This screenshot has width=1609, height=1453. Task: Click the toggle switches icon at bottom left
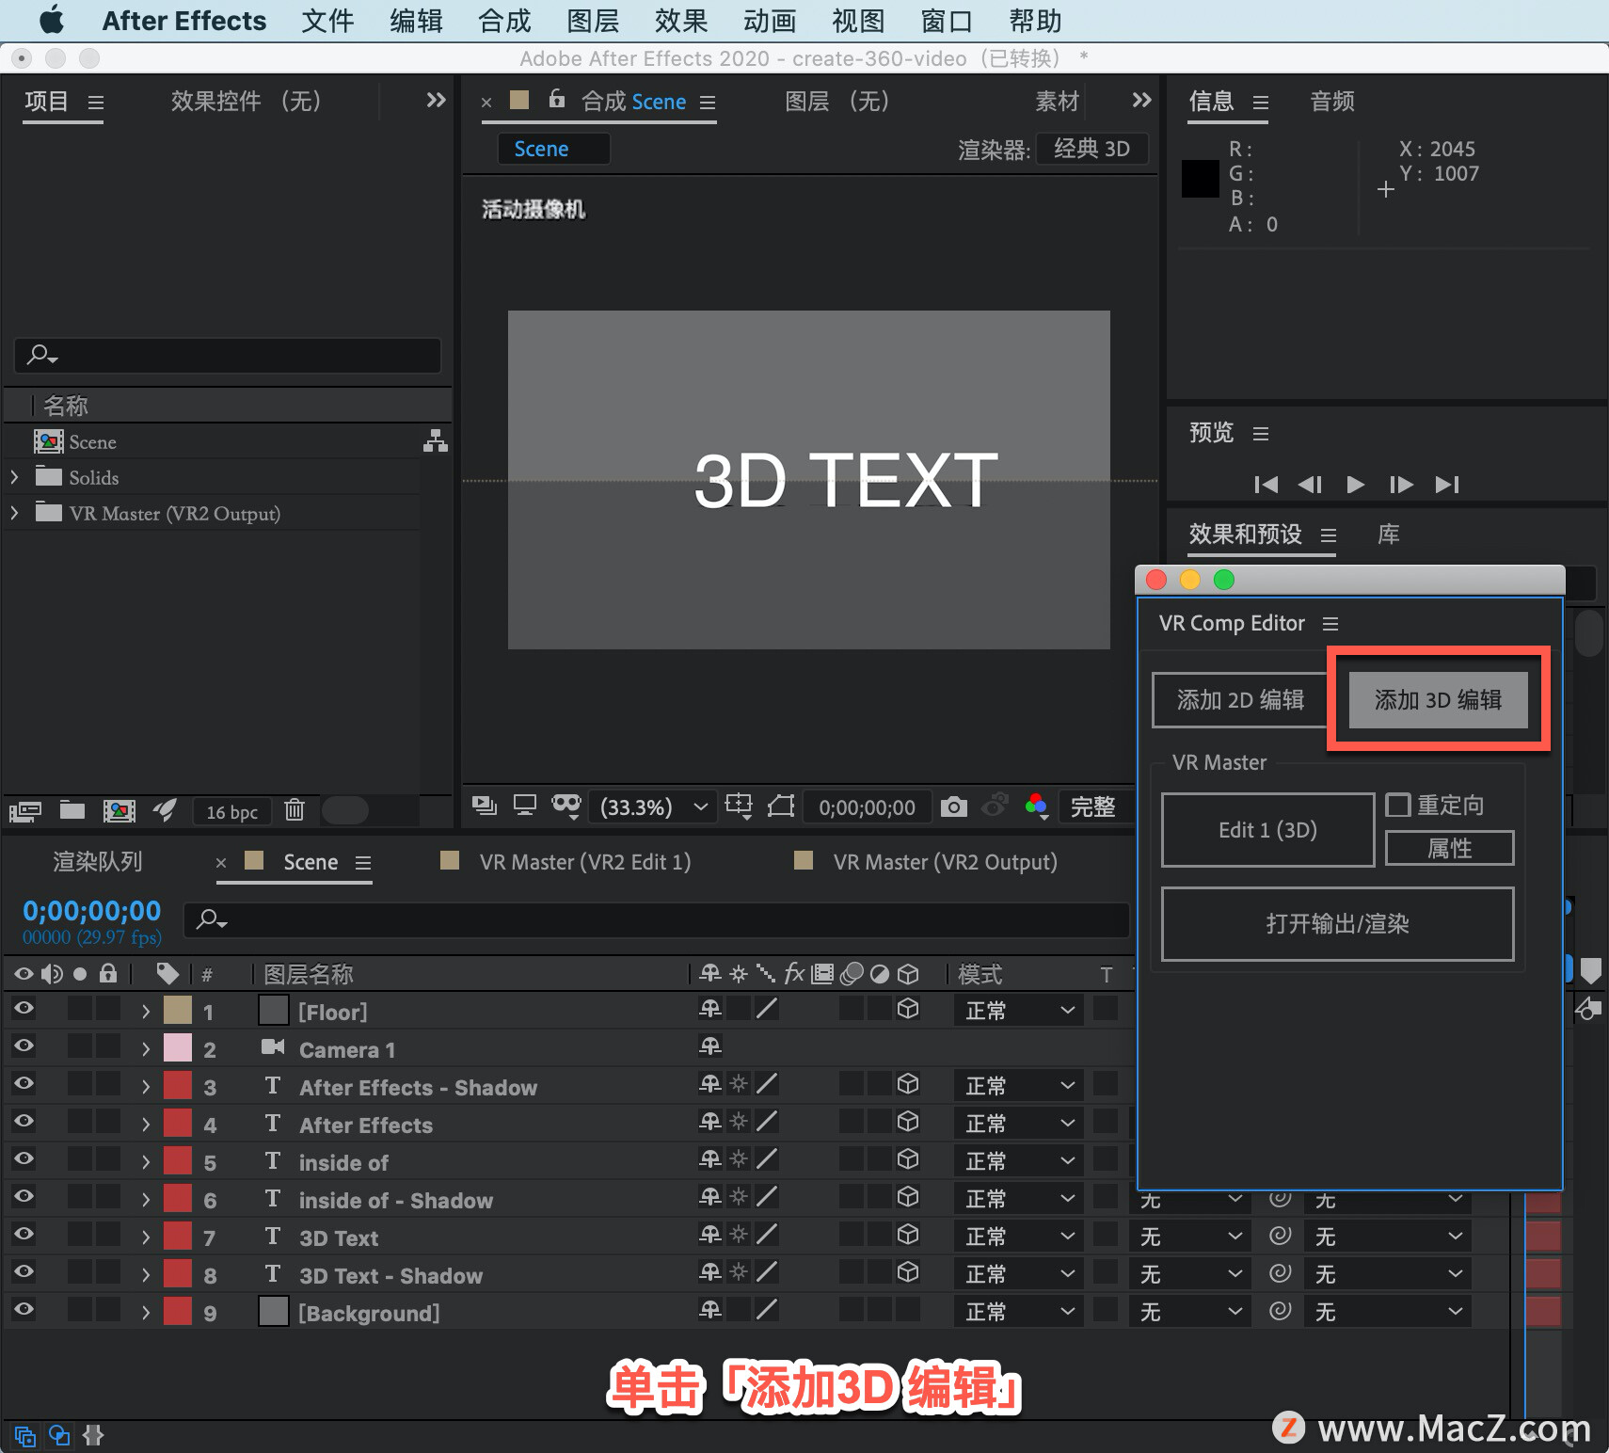point(25,1436)
